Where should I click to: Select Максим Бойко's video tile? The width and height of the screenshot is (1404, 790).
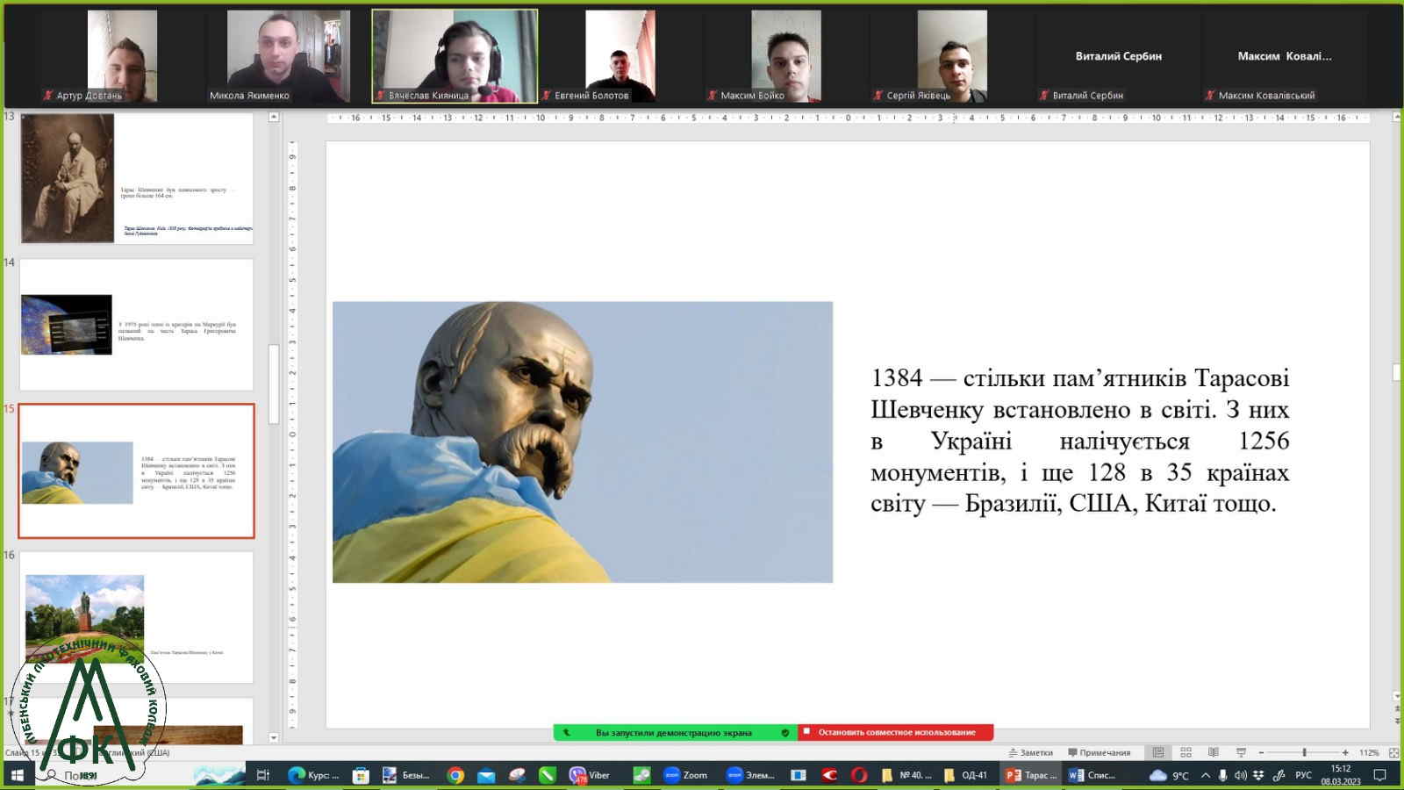pos(786,56)
